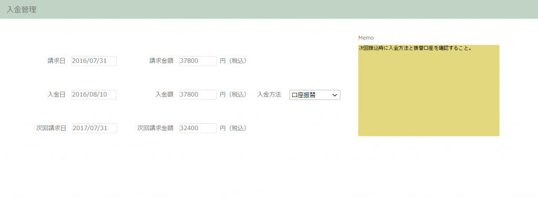Click the Memo label
The height and width of the screenshot is (220, 538).
point(366,38)
